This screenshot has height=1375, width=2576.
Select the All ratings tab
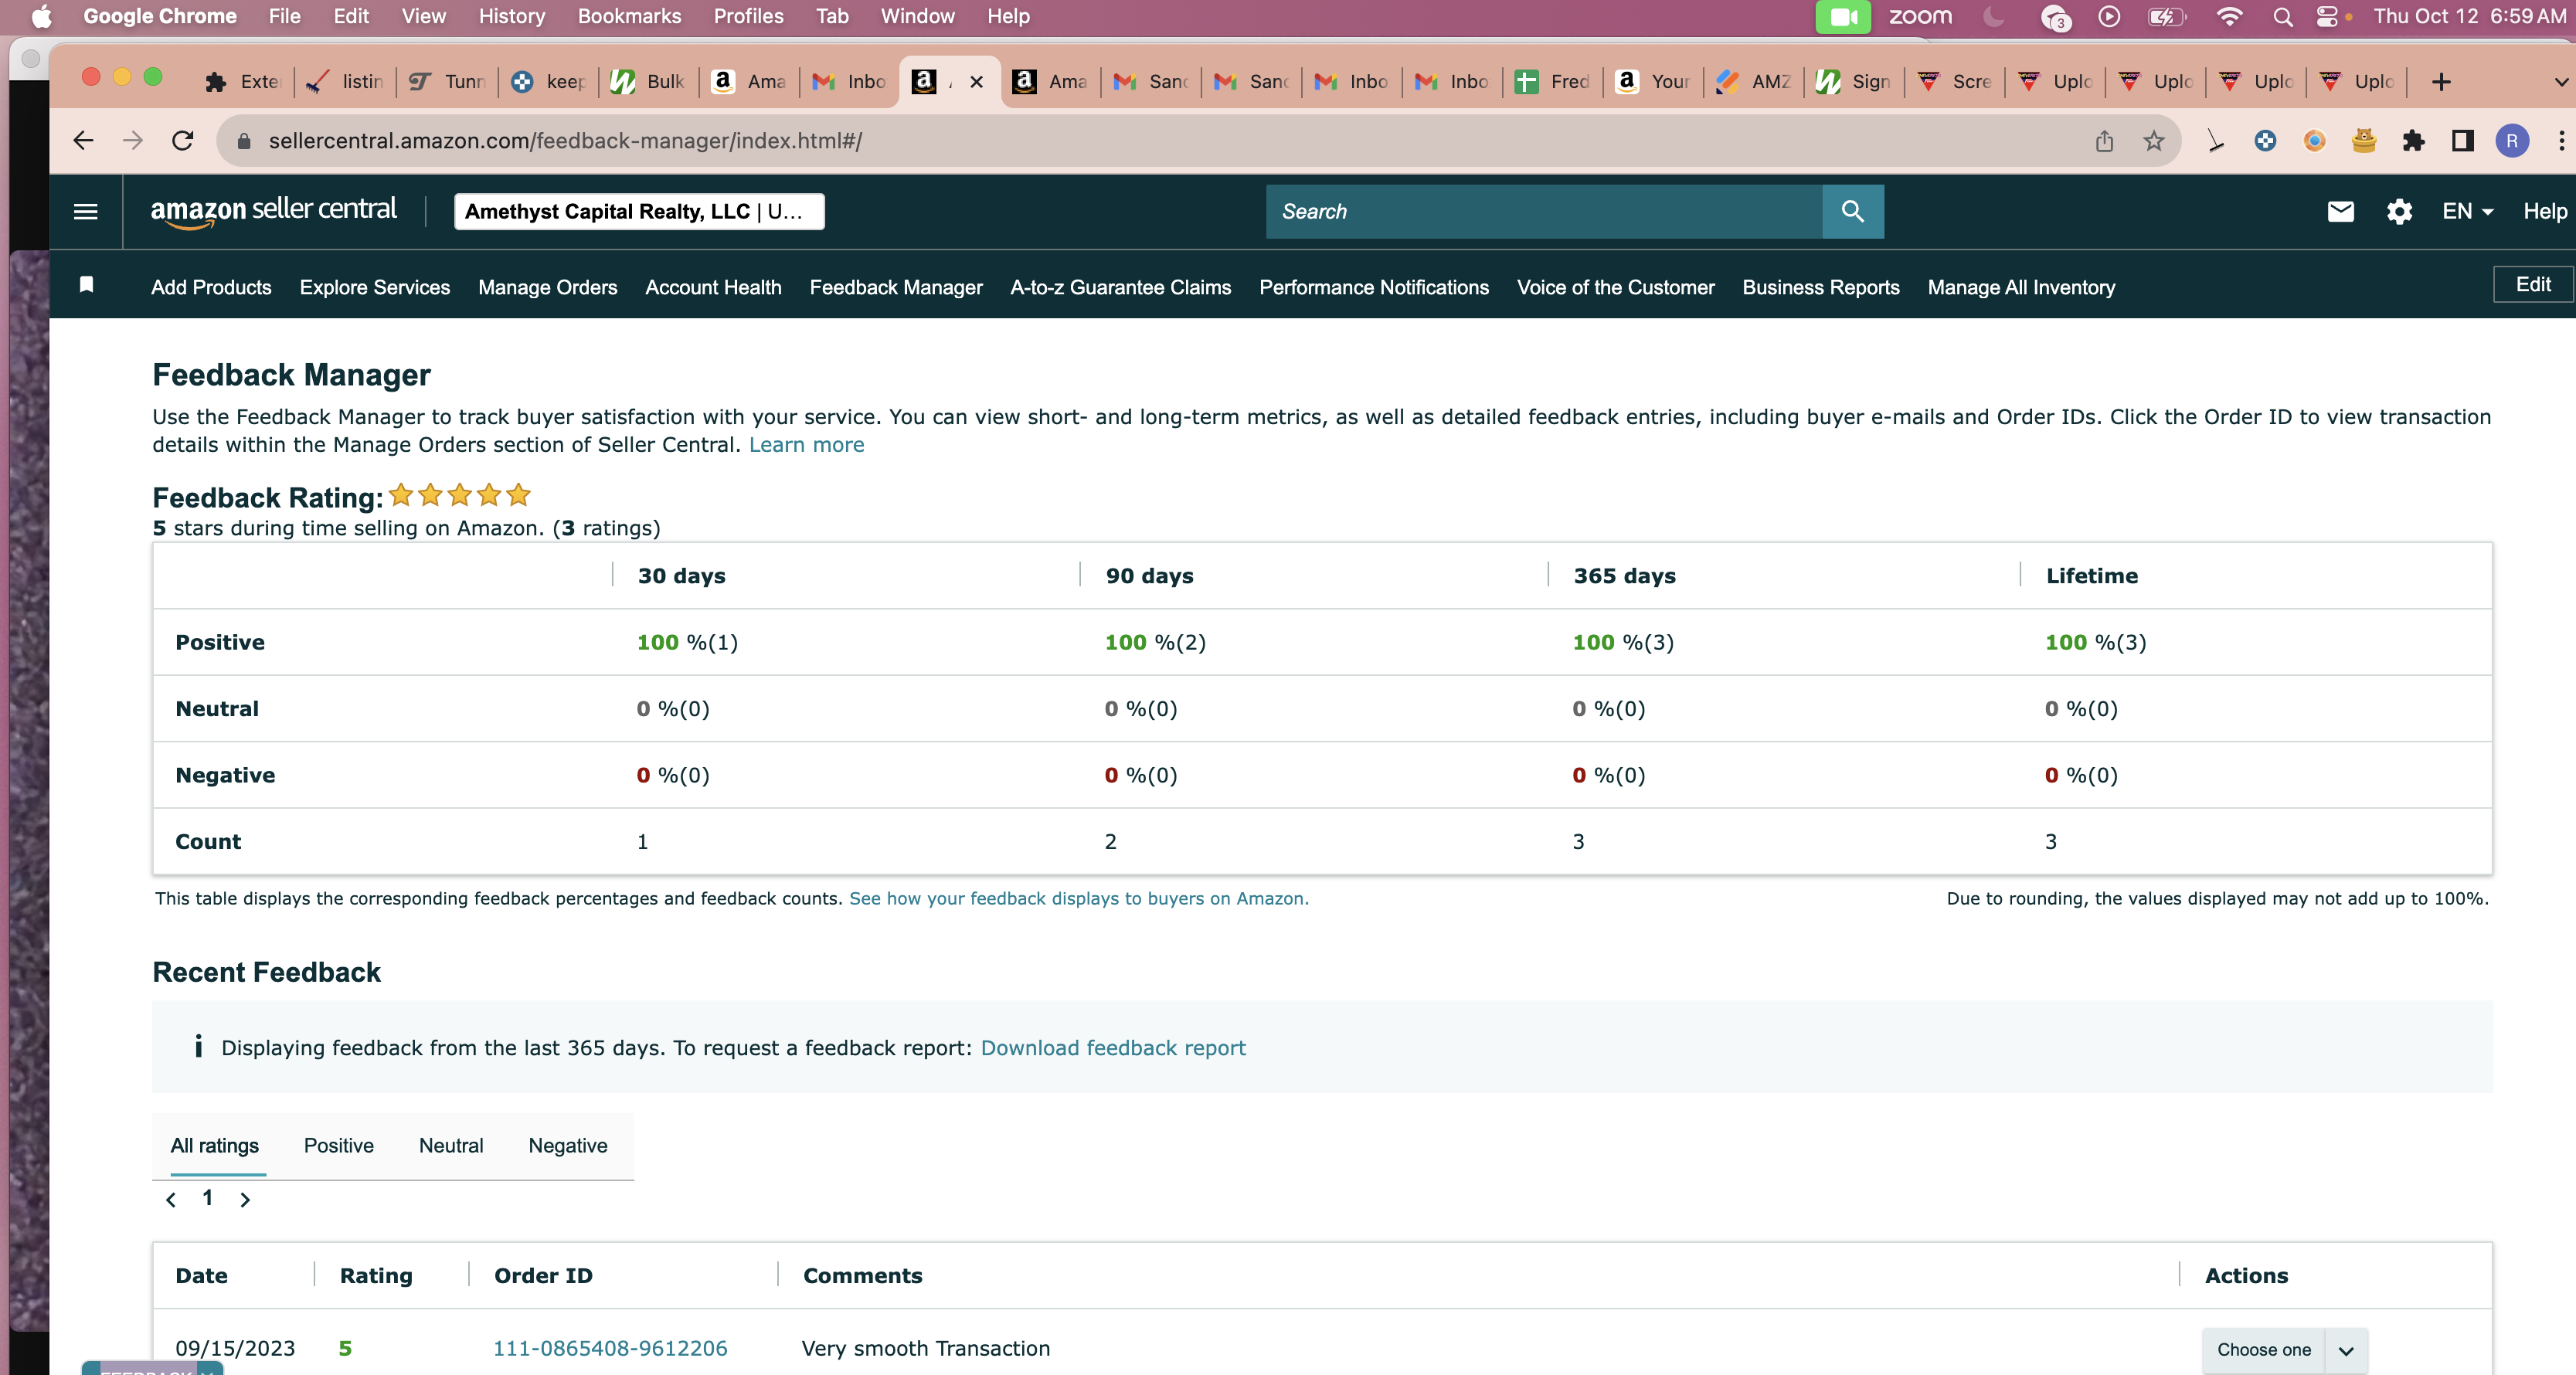click(214, 1145)
